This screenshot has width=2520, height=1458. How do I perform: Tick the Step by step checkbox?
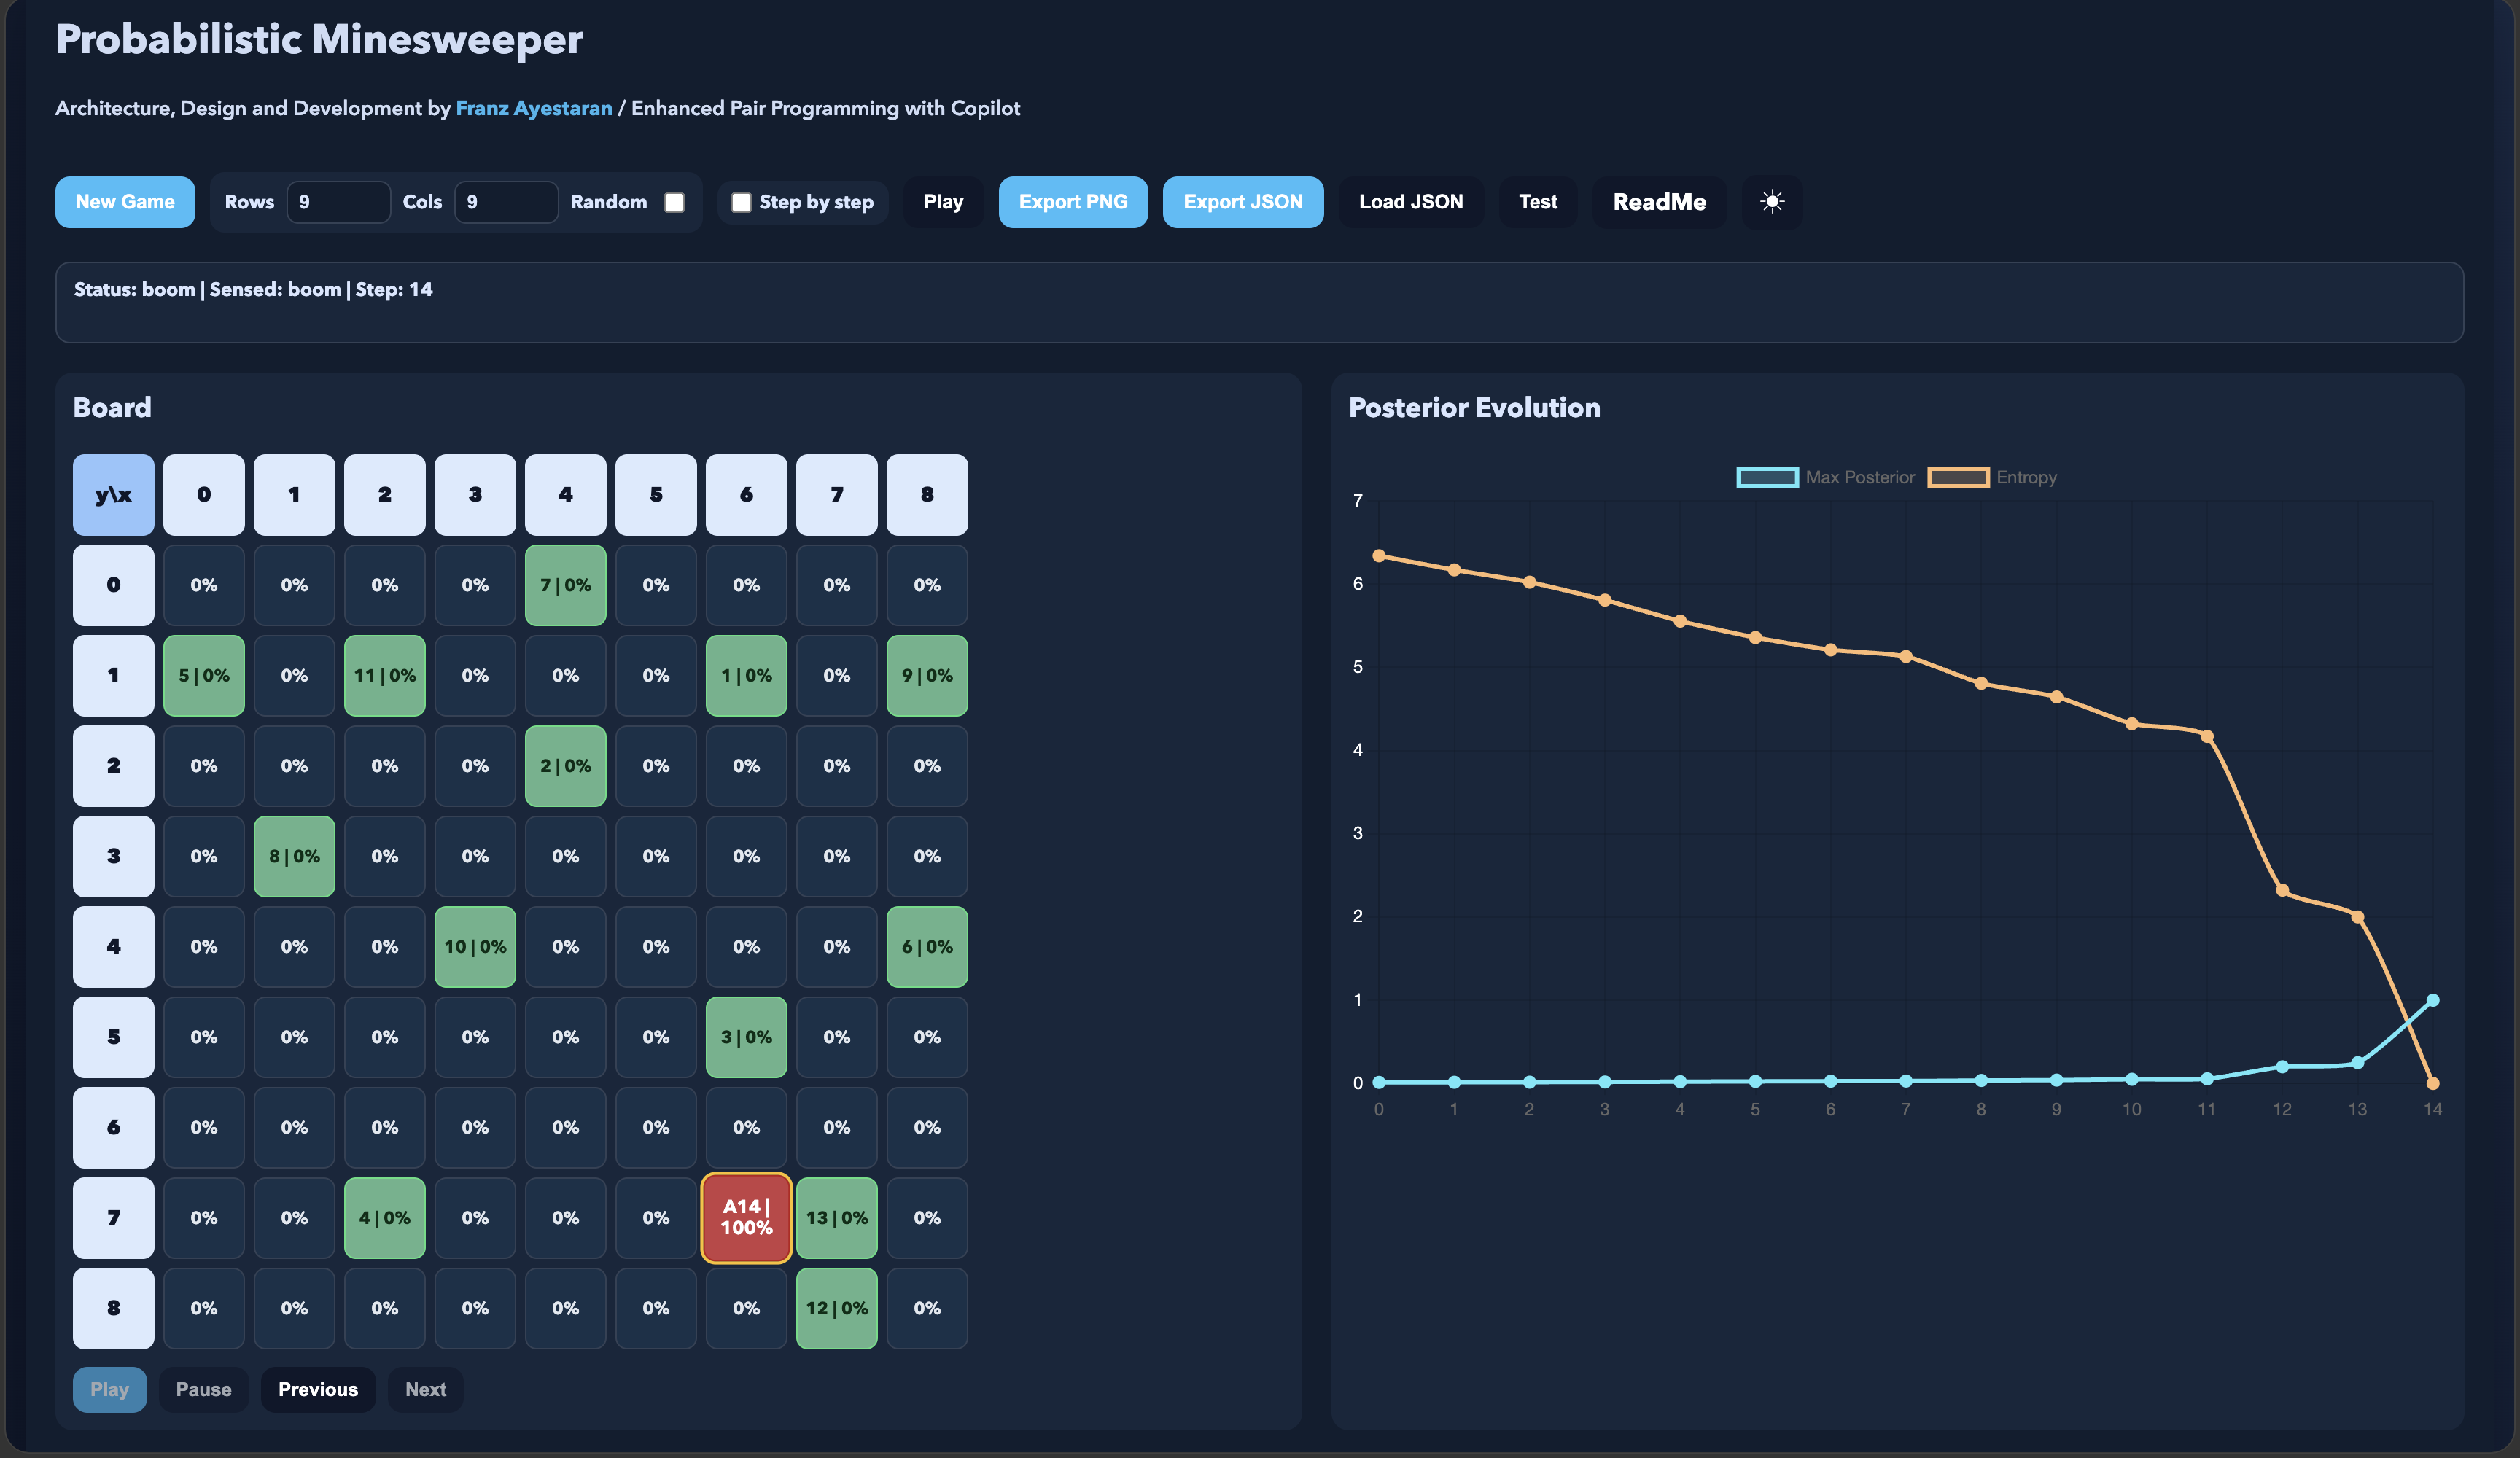pyautogui.click(x=741, y=202)
